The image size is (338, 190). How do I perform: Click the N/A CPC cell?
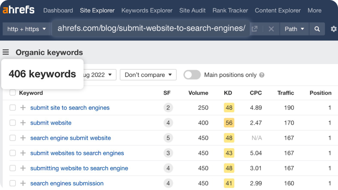(257, 138)
